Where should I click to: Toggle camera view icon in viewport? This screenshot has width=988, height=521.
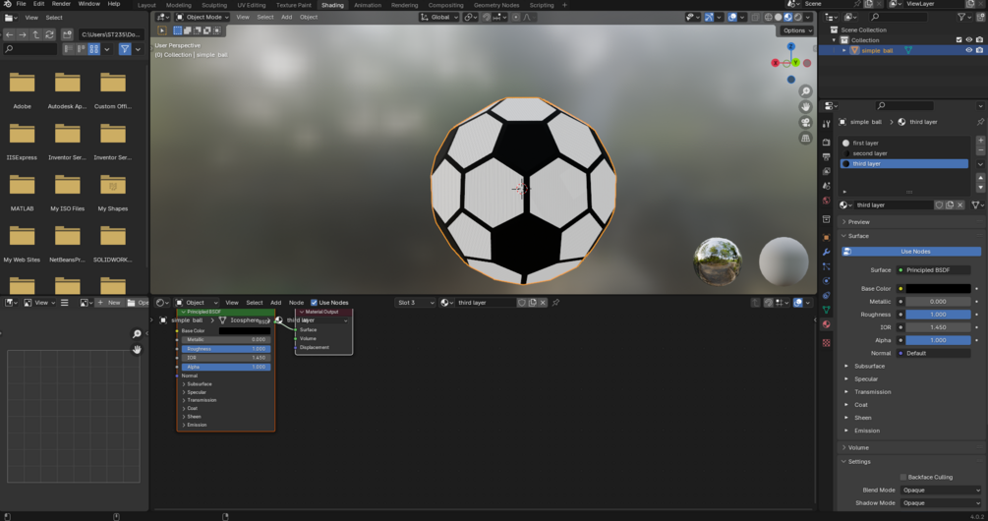tap(805, 122)
